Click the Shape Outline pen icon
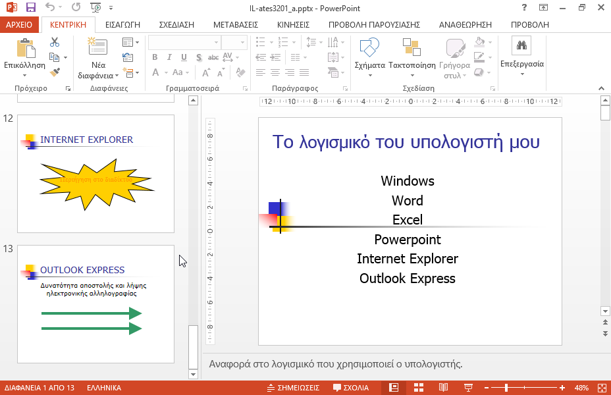 479,57
